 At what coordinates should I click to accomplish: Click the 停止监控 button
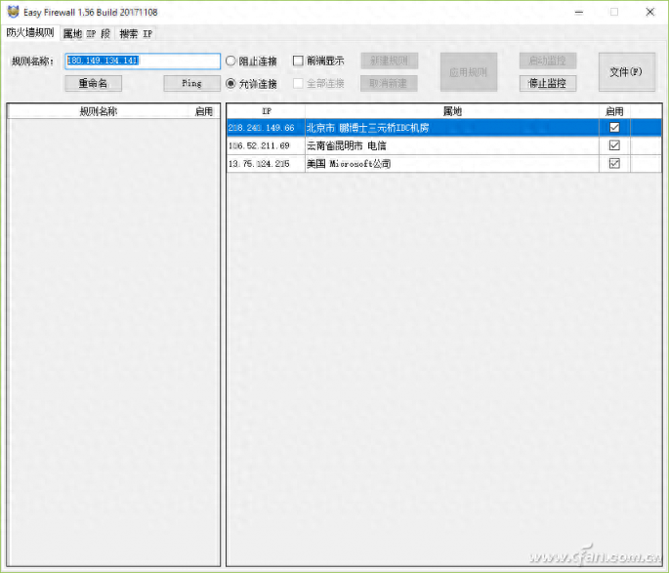(x=547, y=83)
